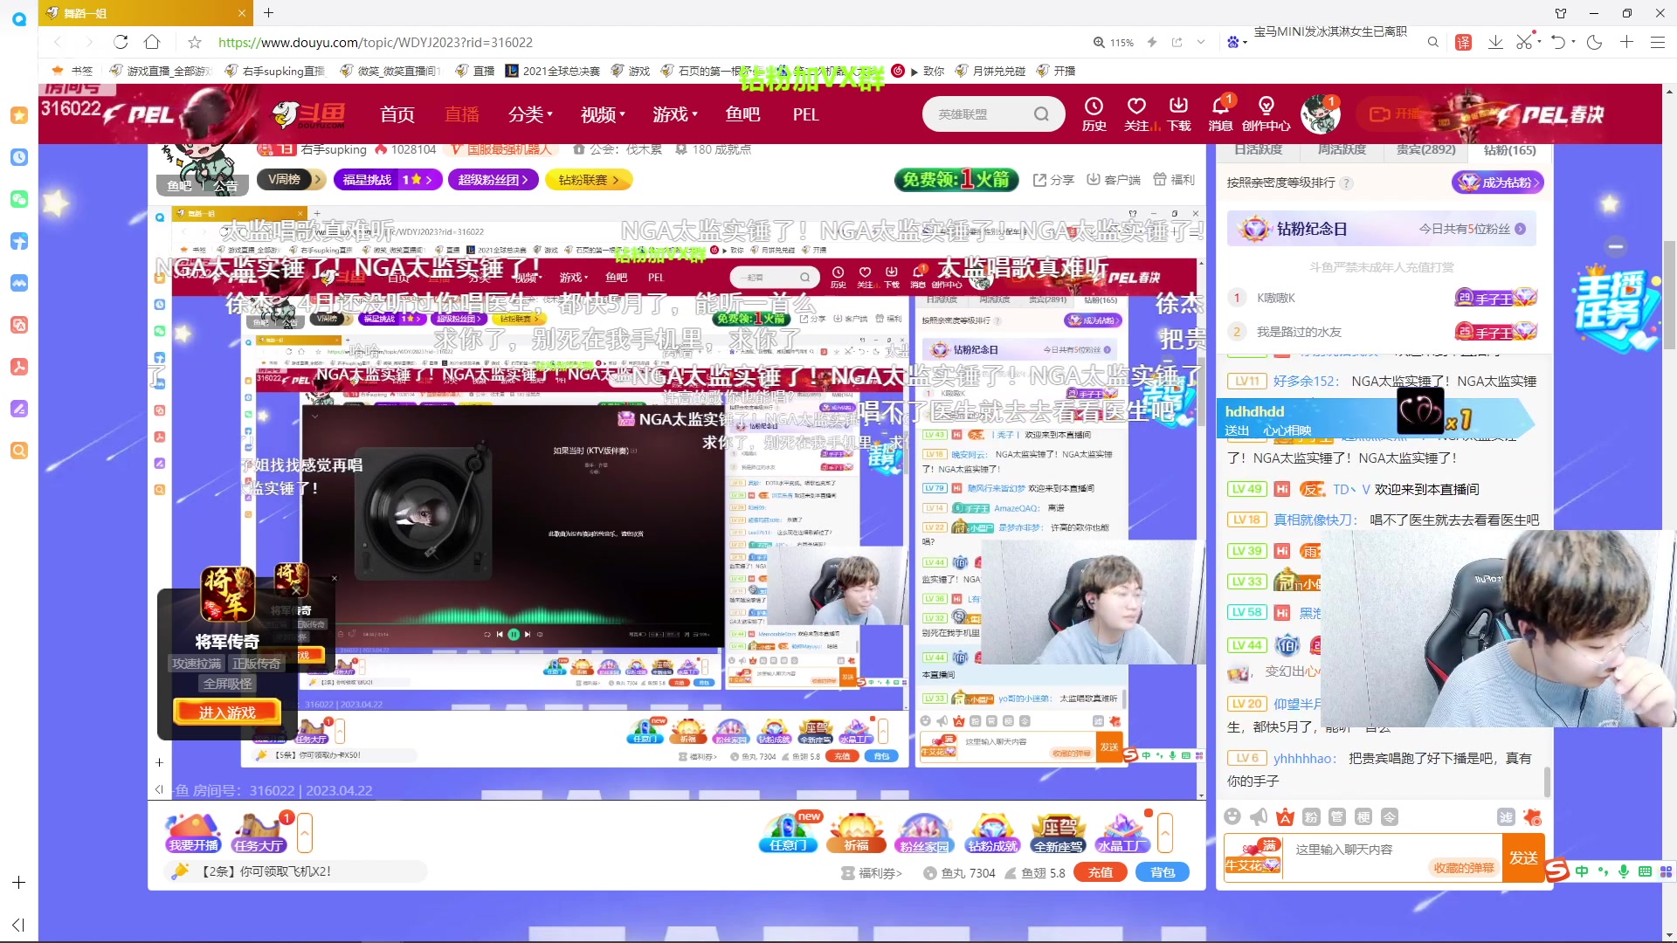This screenshot has width=1677, height=943.
Task: Click the browser address bar URL
Action: [376, 42]
